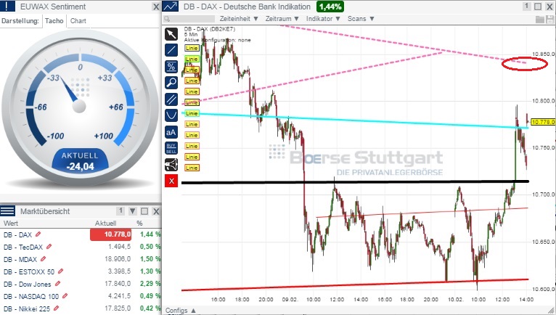Click the save diskette icon in chart toolbar

[x=549, y=19]
